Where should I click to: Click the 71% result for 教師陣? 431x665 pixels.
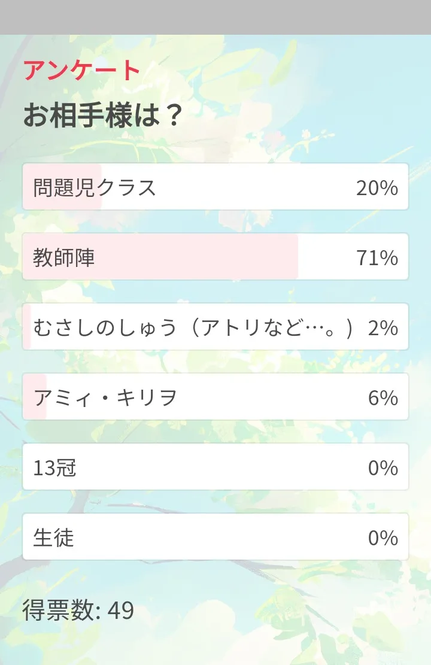[x=377, y=258]
